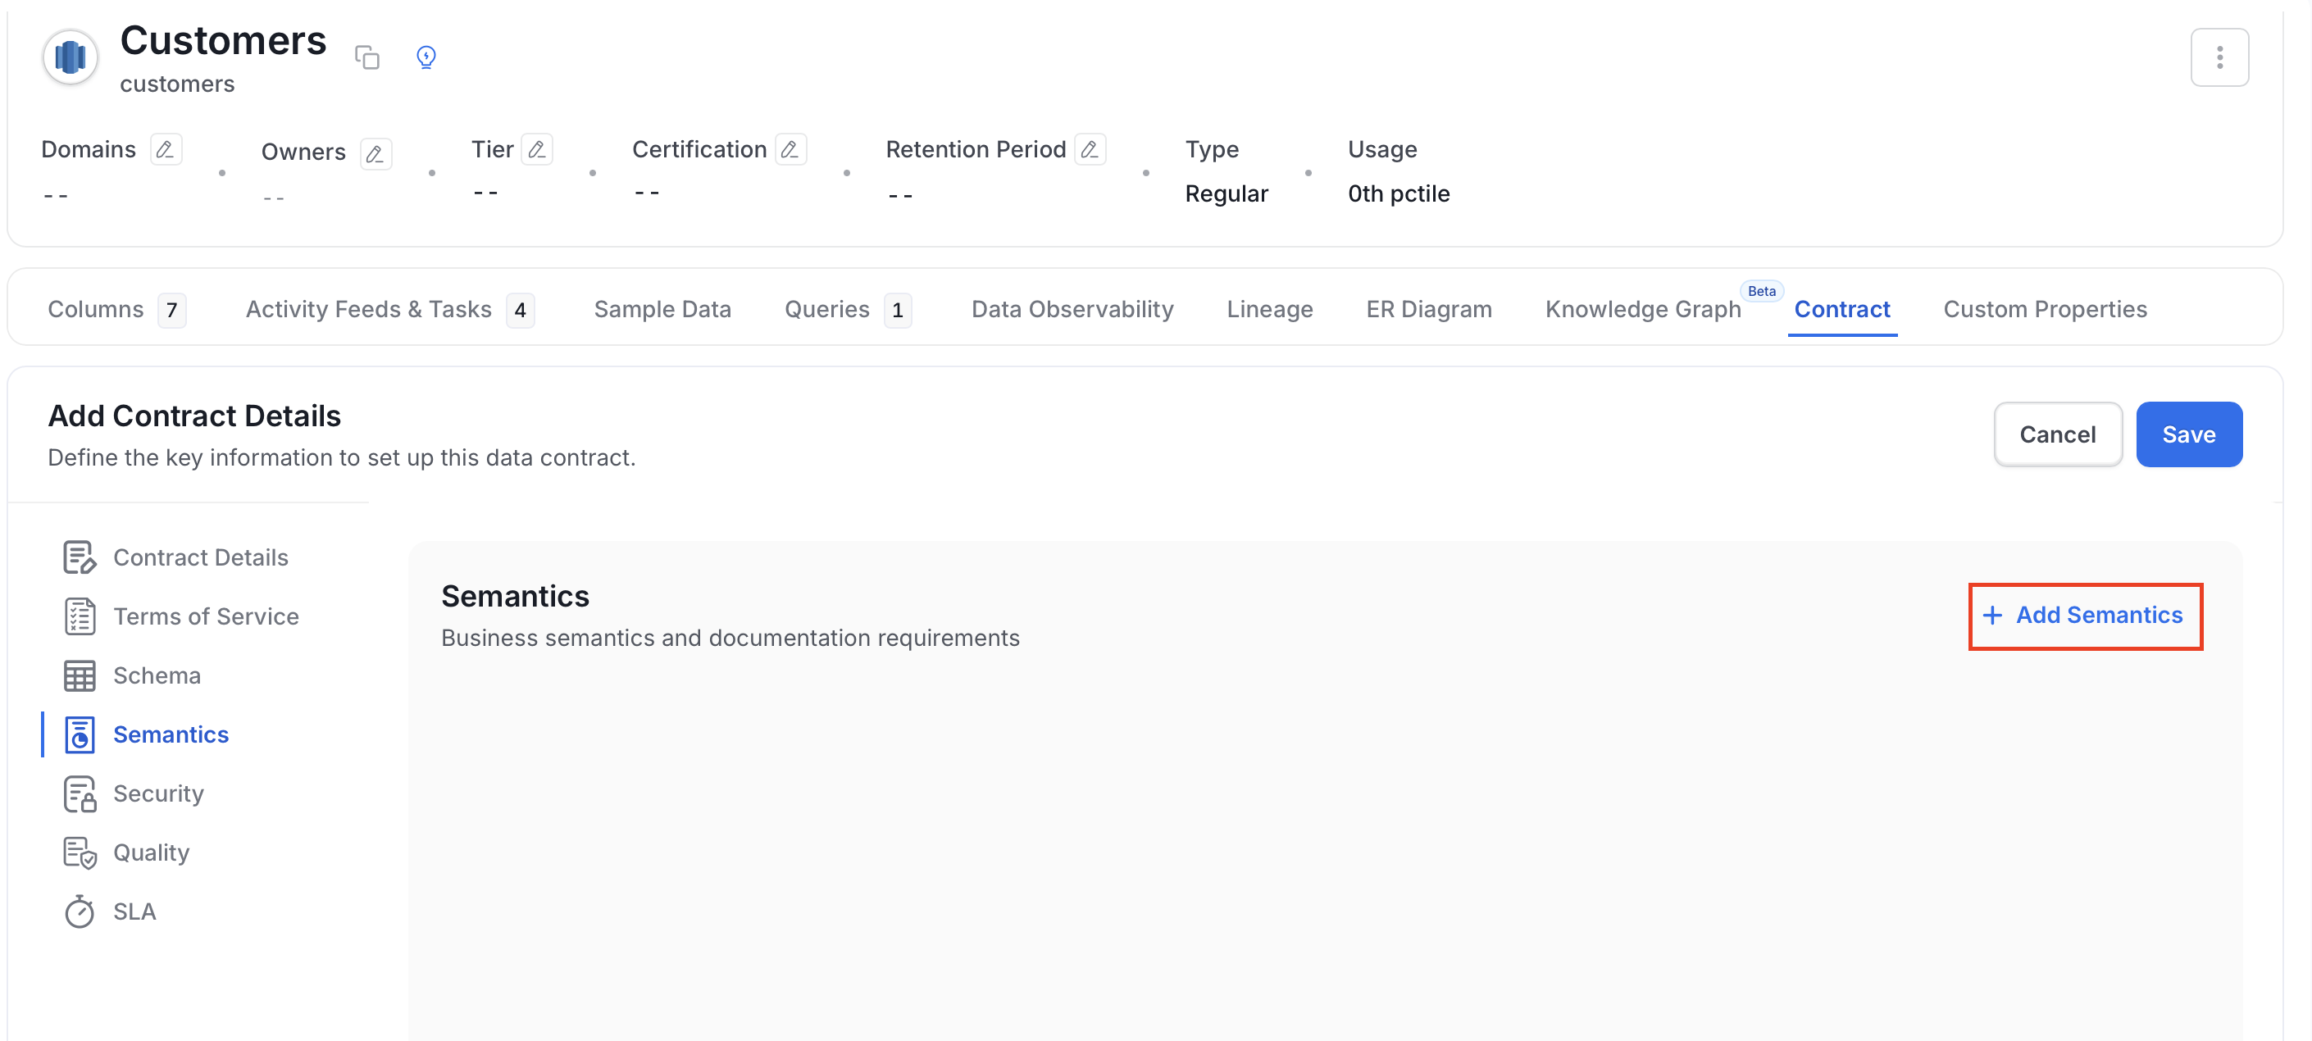
Task: Edit Tier with the pencil icon
Action: tap(537, 149)
